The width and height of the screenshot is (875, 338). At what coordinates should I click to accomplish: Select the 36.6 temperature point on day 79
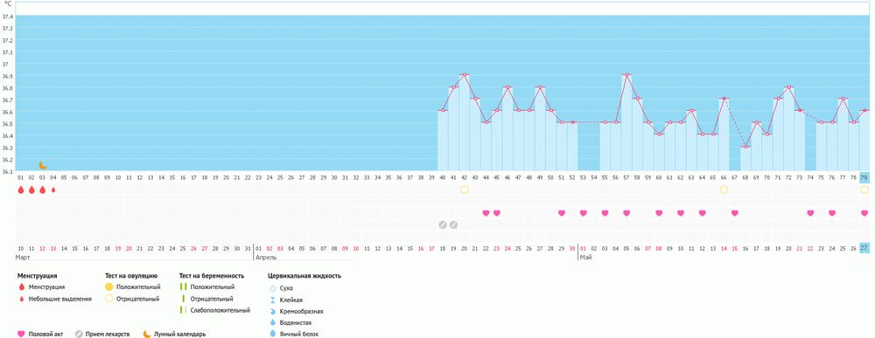(864, 110)
